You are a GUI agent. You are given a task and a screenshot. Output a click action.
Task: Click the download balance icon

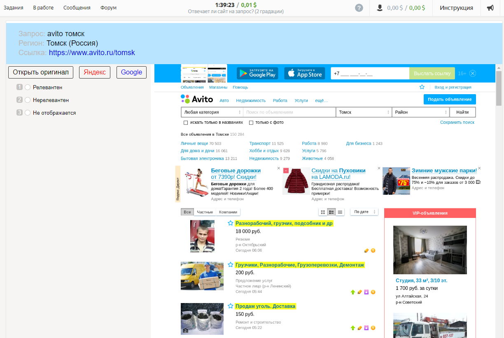tap(380, 8)
